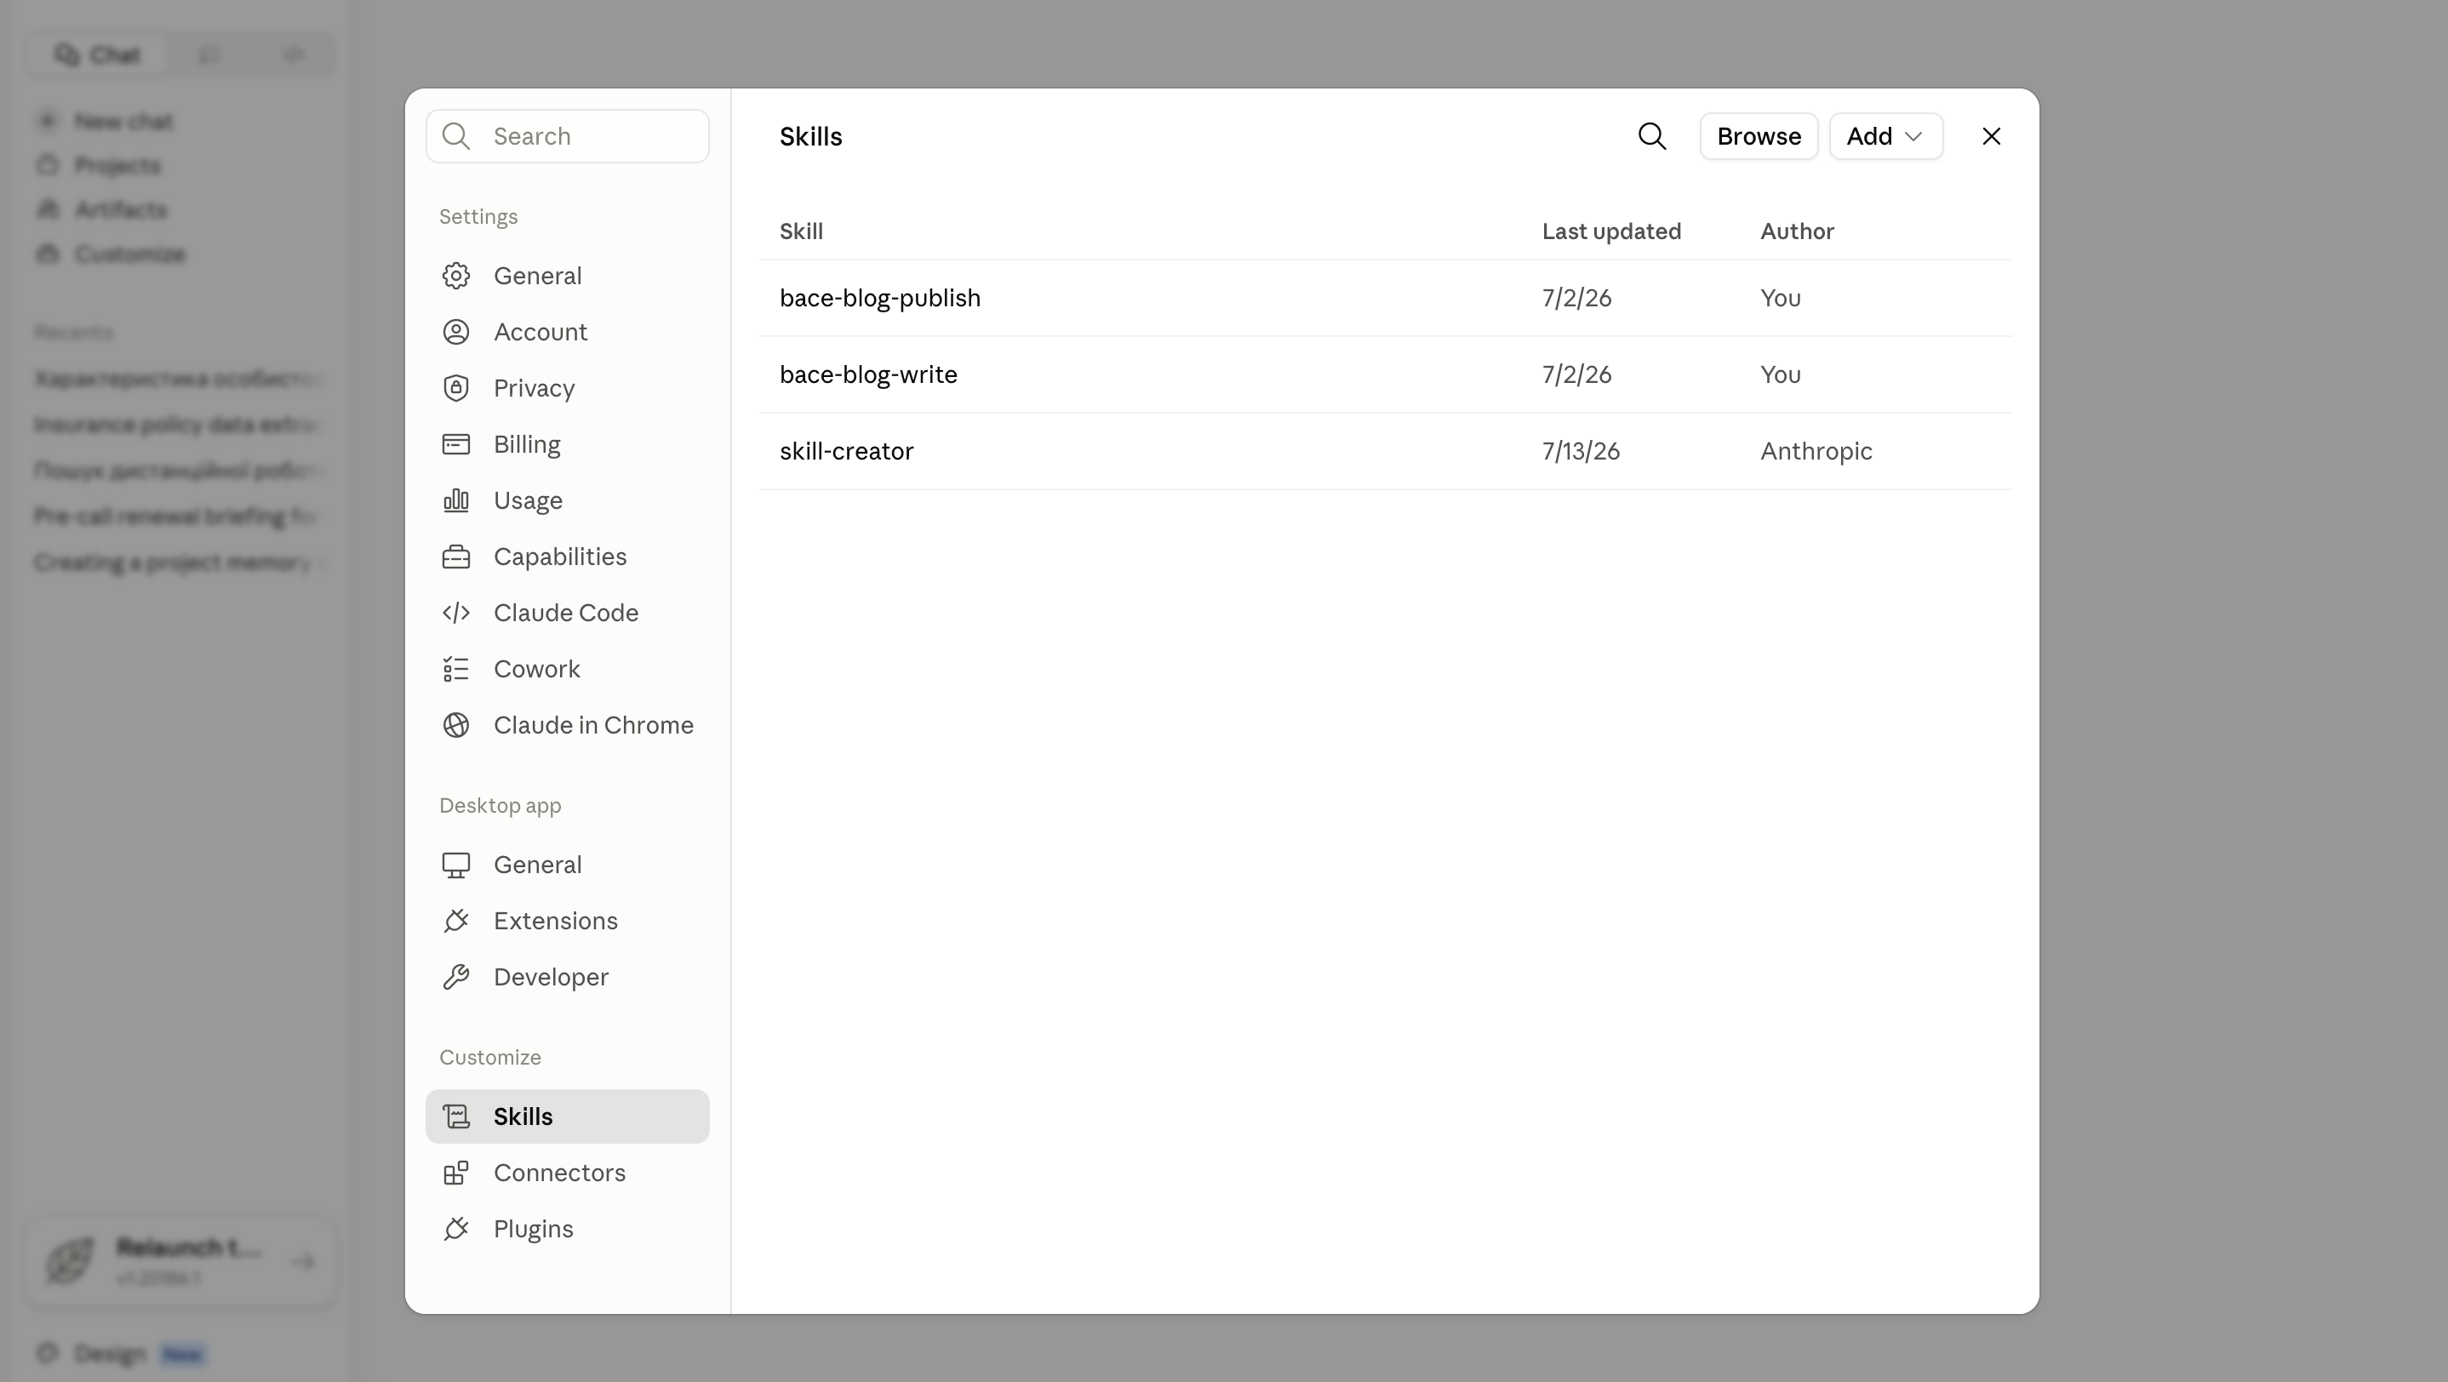Switch to Billing section label
Screen dimensions: 2448x1382
(527, 443)
